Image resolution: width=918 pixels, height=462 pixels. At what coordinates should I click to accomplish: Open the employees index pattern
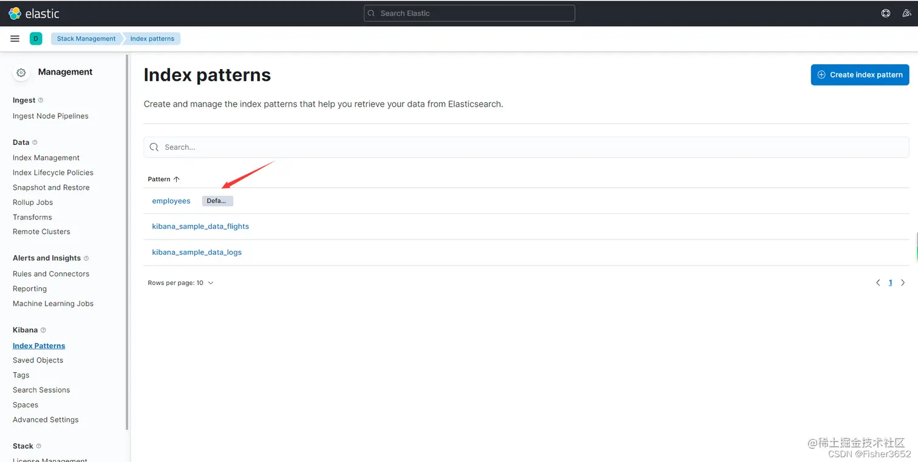click(x=171, y=201)
